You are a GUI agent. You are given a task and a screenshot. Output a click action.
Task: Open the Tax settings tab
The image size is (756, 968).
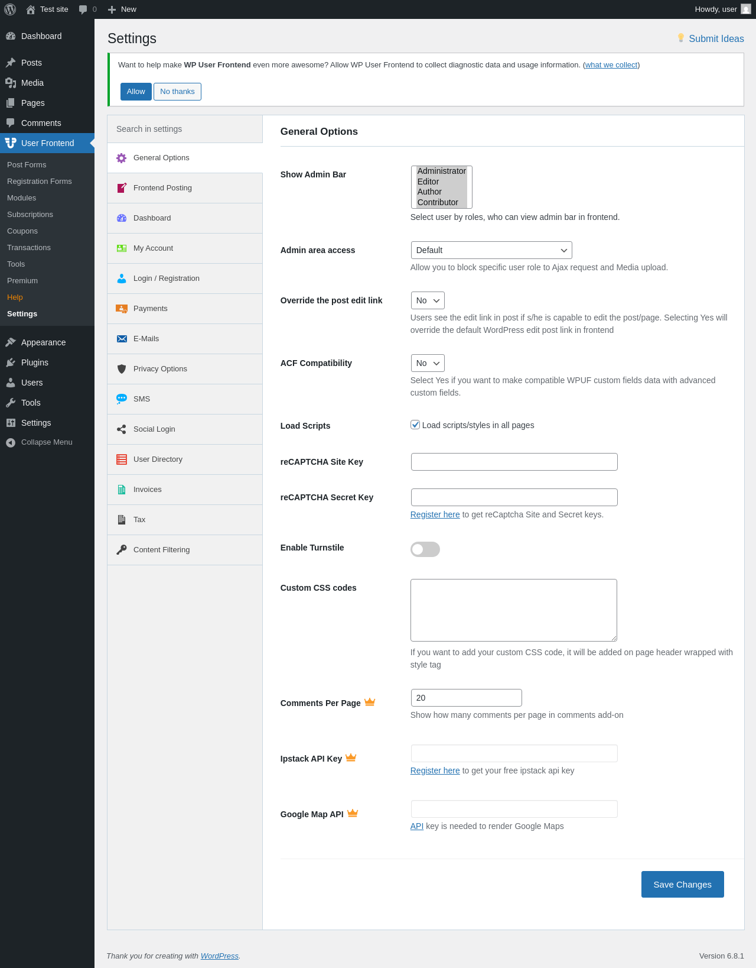(x=185, y=520)
